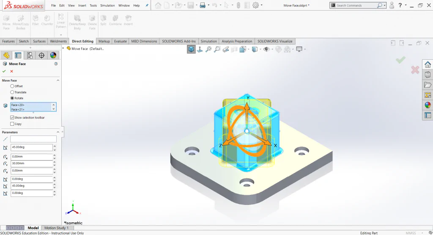The image size is (433, 235).
Task: Open the Design Library task pane icon
Action: 428,75
